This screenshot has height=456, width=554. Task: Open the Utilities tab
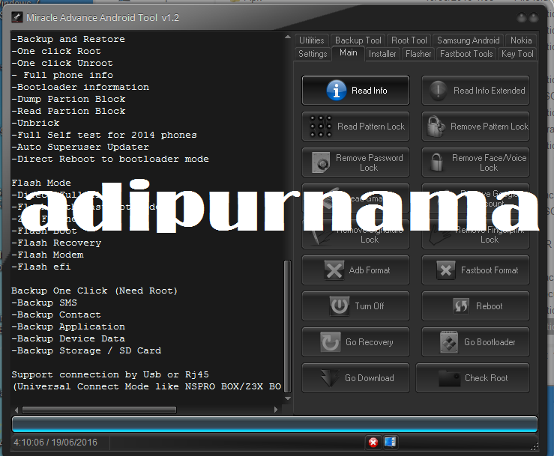312,40
